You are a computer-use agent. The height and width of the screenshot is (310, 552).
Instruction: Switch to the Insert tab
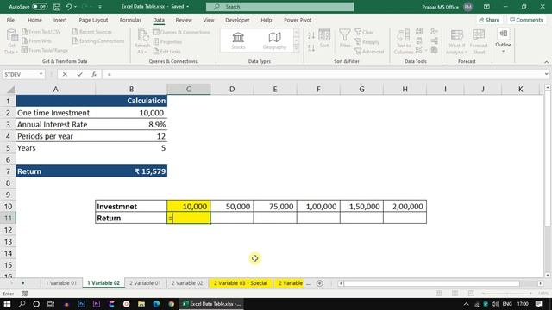[x=60, y=20]
